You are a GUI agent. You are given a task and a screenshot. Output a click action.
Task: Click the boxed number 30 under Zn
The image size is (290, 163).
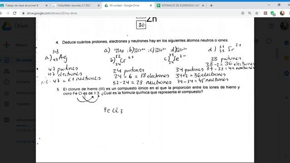coord(141,25)
